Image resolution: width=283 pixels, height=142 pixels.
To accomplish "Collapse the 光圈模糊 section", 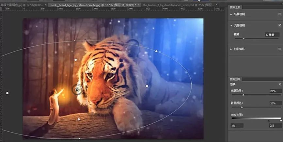I will 231,25.
